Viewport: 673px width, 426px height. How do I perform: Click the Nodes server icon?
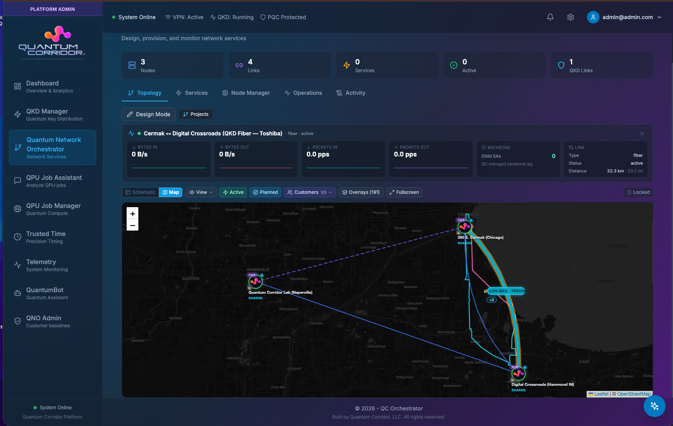click(x=132, y=65)
